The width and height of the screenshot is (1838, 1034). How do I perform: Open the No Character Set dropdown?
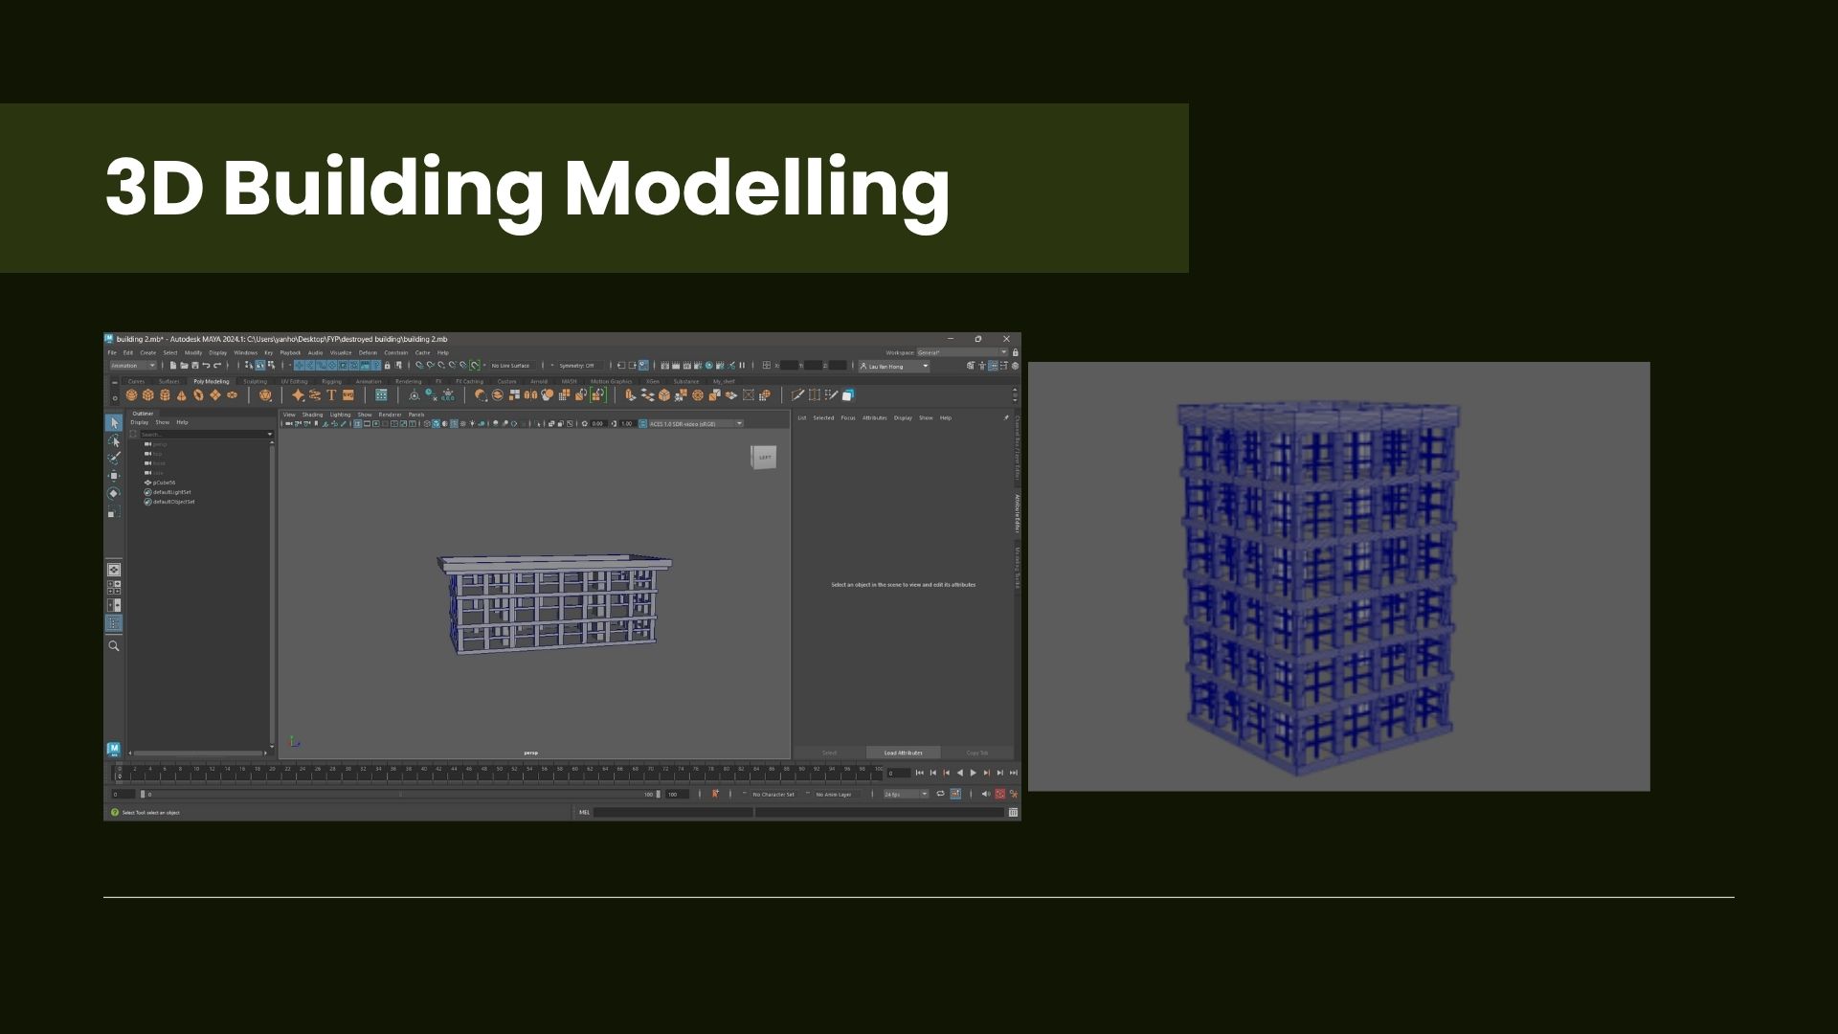(773, 795)
